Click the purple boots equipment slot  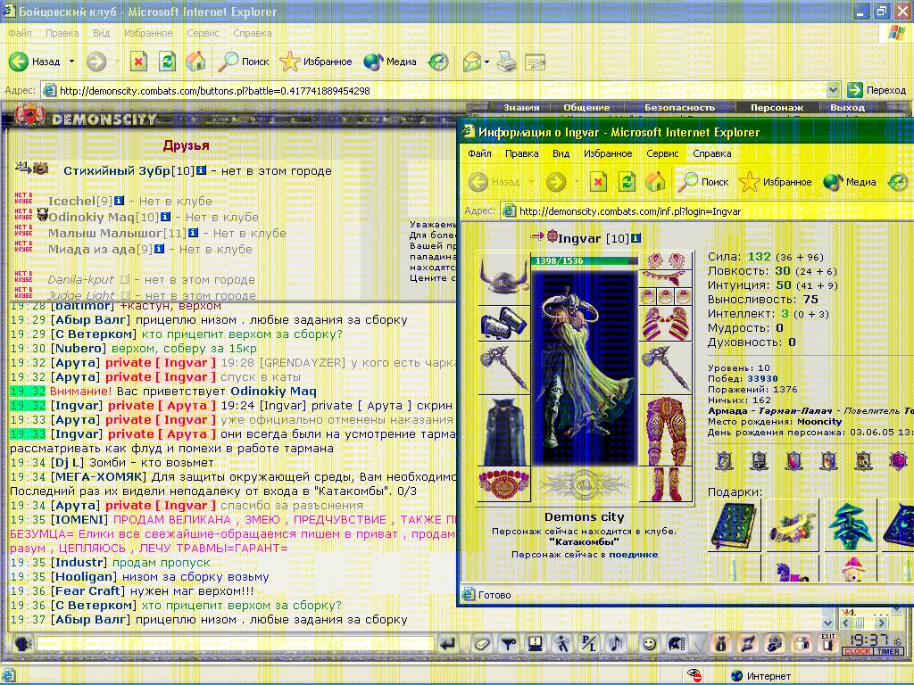pos(666,484)
